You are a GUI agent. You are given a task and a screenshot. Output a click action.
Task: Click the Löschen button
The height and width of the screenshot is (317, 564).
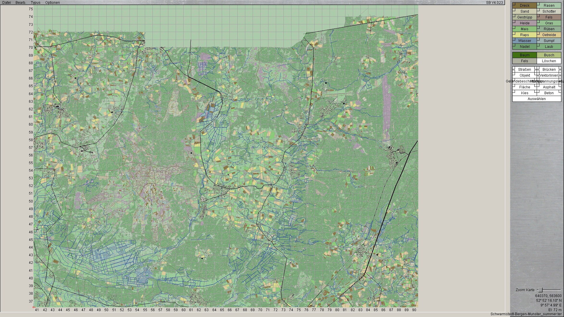point(549,61)
